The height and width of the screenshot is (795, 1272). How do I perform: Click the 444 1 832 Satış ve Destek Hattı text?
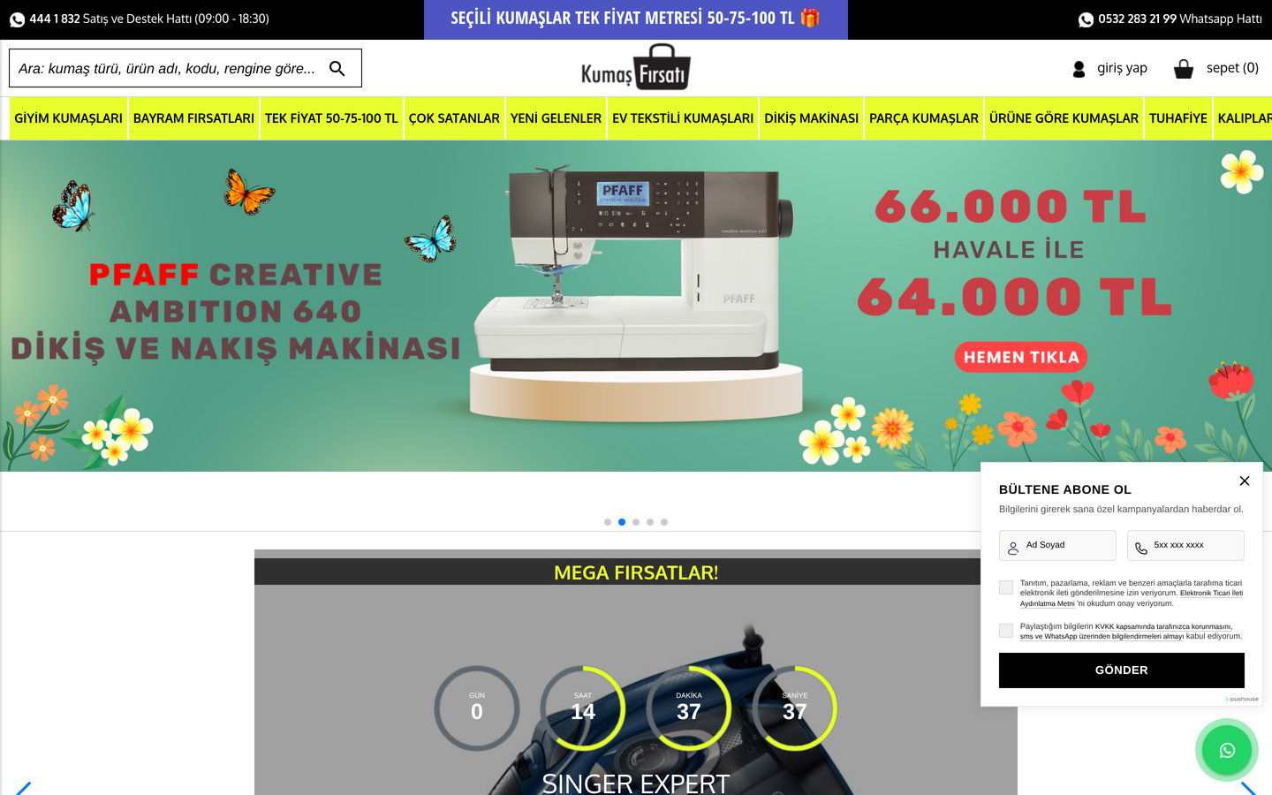(149, 19)
